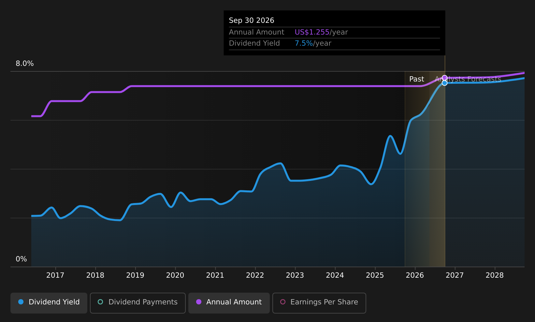Select the purple Annual Amount data point
The width and height of the screenshot is (535, 322).
[x=444, y=78]
